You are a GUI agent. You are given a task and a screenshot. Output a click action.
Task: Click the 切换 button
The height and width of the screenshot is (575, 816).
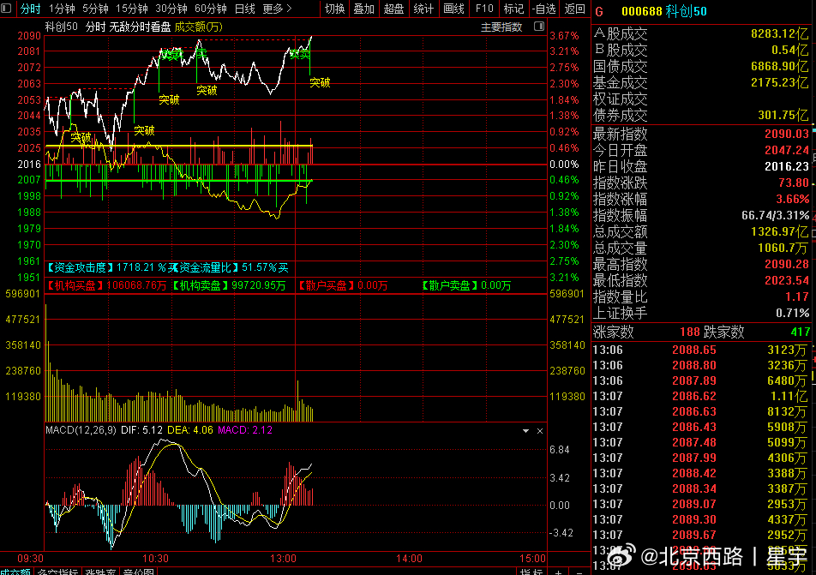pyautogui.click(x=334, y=9)
